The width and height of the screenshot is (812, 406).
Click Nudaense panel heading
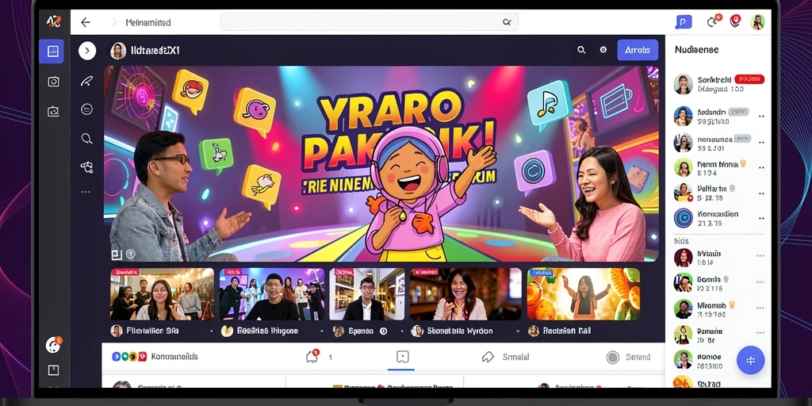(x=696, y=50)
